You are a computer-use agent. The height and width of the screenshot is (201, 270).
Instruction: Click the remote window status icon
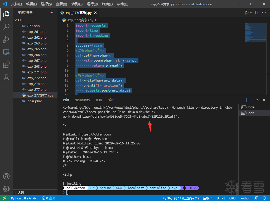click(4, 198)
